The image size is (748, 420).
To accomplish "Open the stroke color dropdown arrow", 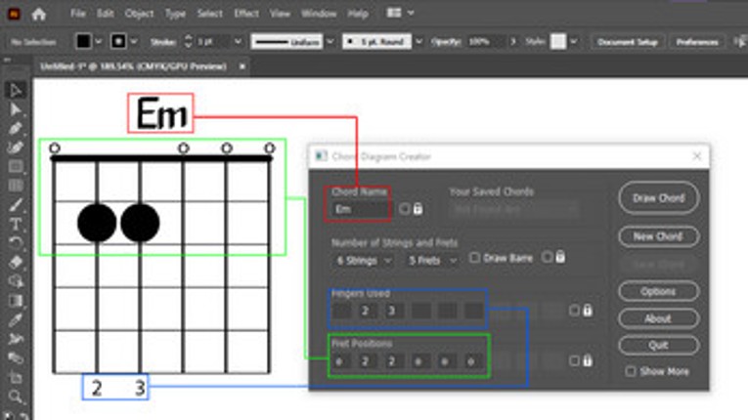I will click(x=134, y=42).
